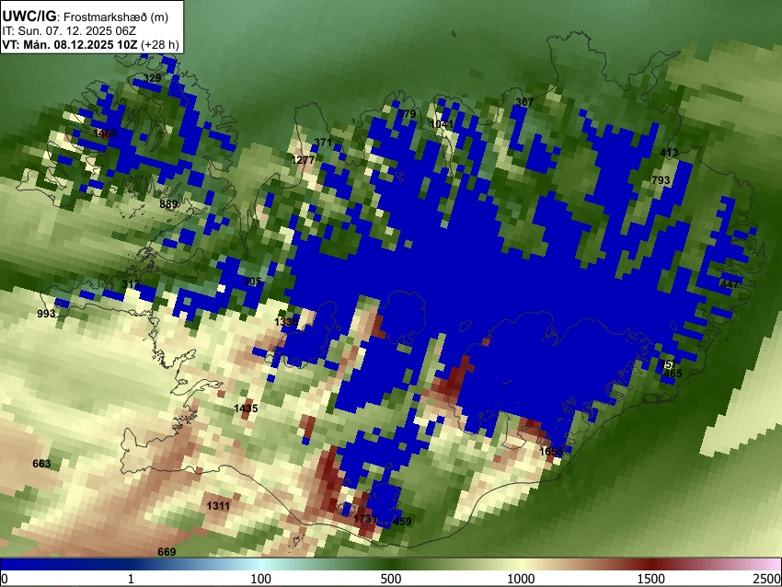
Task: Select the 669 map value
Action: pos(167,552)
